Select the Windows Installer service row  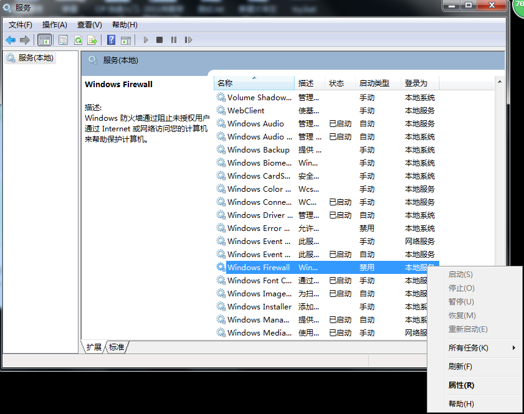[x=321, y=306]
